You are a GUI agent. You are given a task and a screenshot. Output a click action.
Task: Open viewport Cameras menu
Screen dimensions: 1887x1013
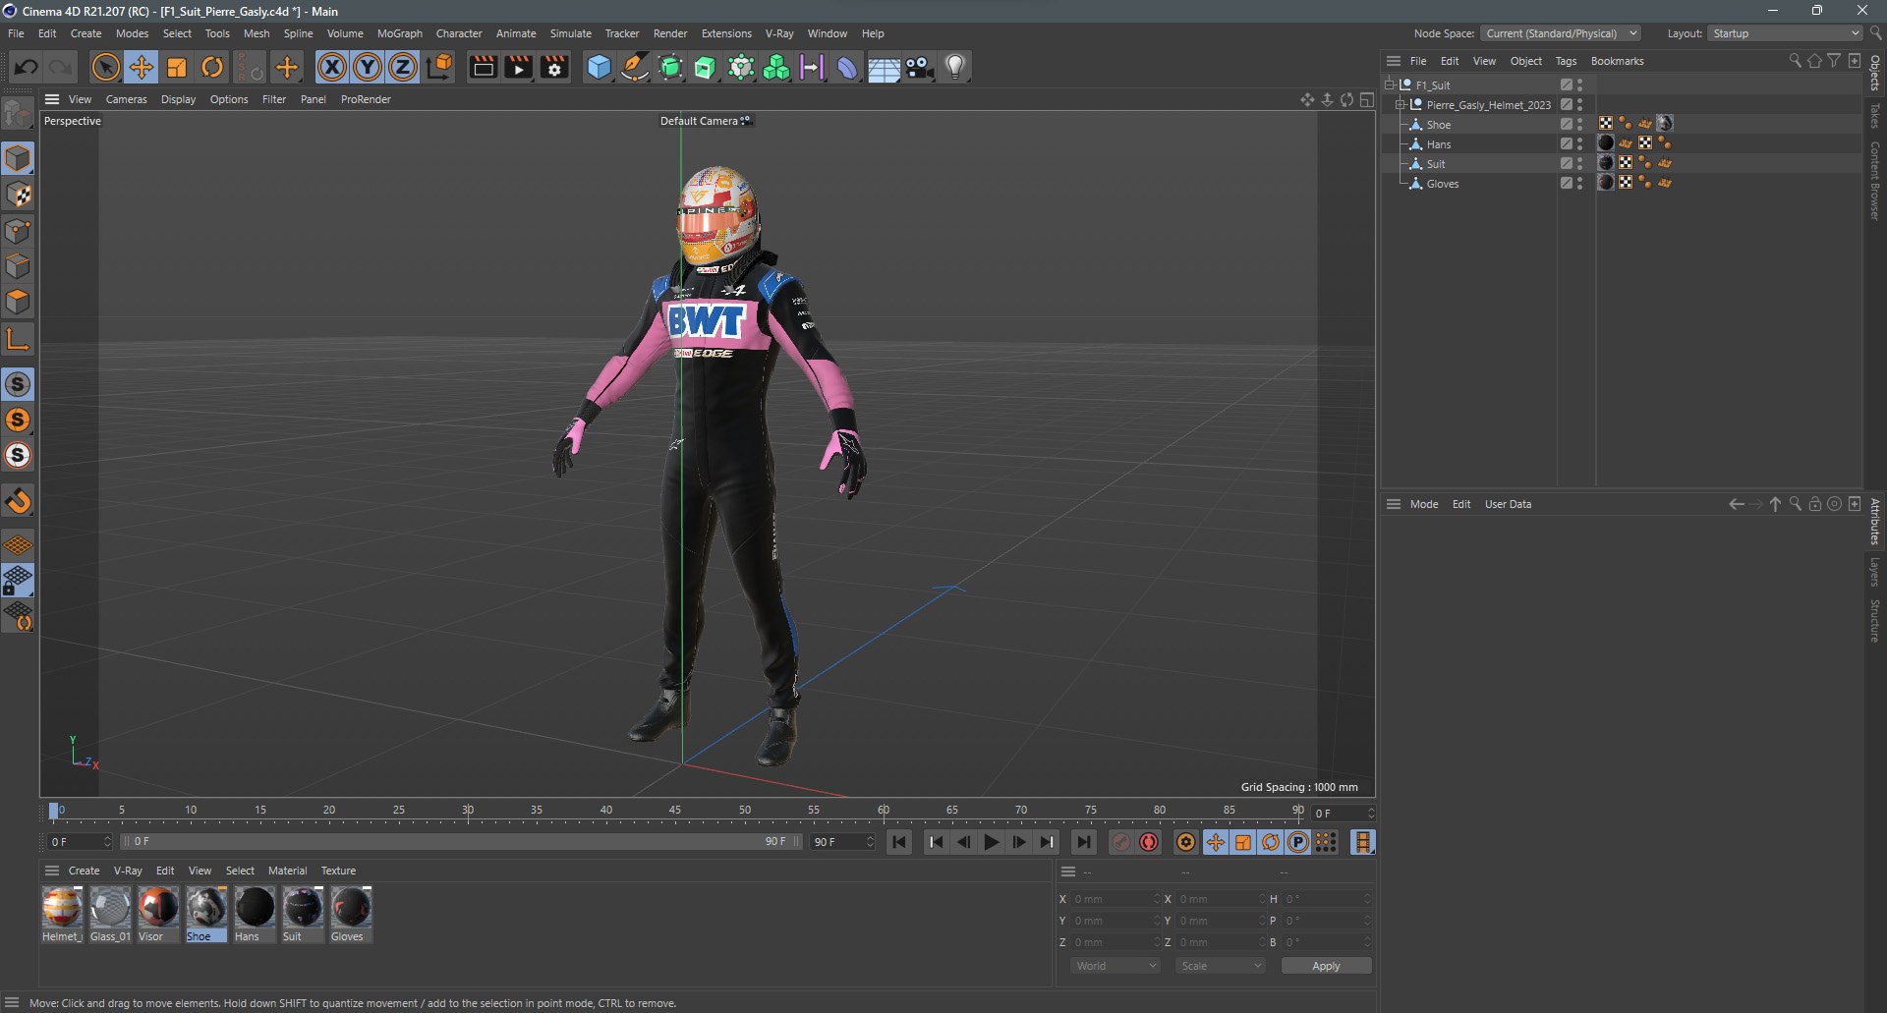(x=126, y=99)
